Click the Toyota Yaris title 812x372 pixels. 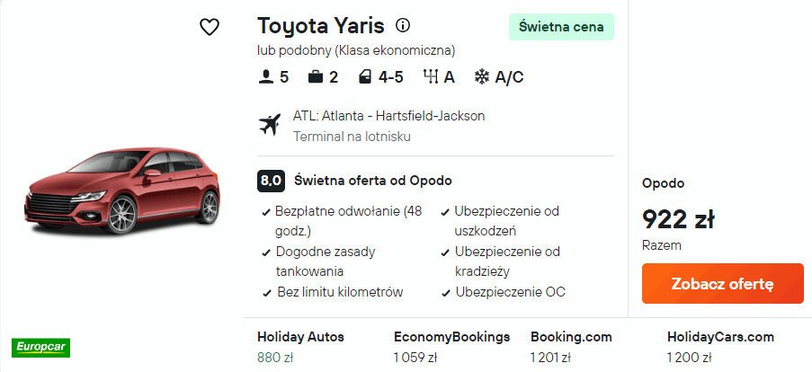(321, 25)
